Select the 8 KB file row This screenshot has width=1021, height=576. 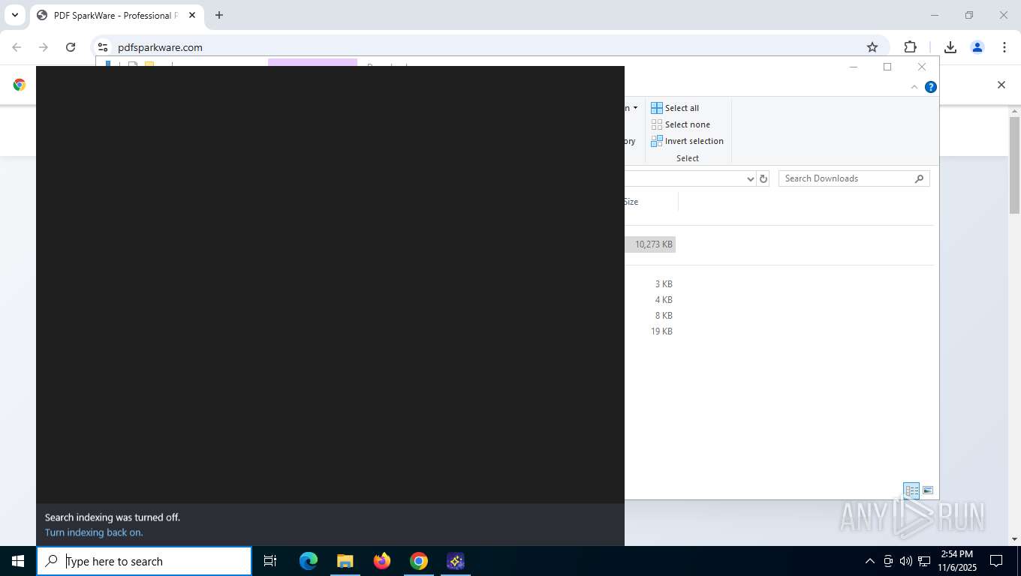tap(664, 316)
